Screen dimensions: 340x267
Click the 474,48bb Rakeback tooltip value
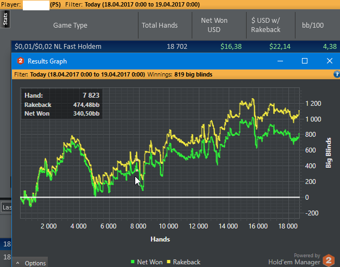tap(86, 105)
